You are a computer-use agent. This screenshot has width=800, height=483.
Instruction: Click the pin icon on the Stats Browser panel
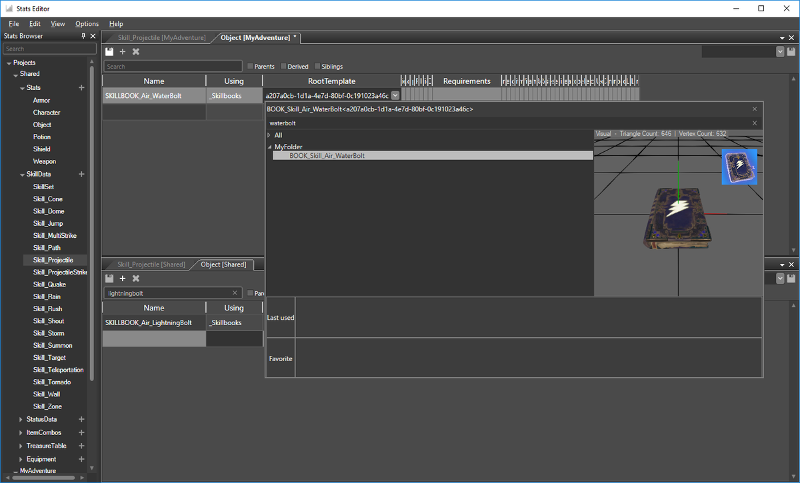click(84, 35)
